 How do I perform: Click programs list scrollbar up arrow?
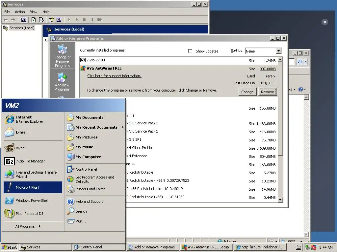point(280,59)
